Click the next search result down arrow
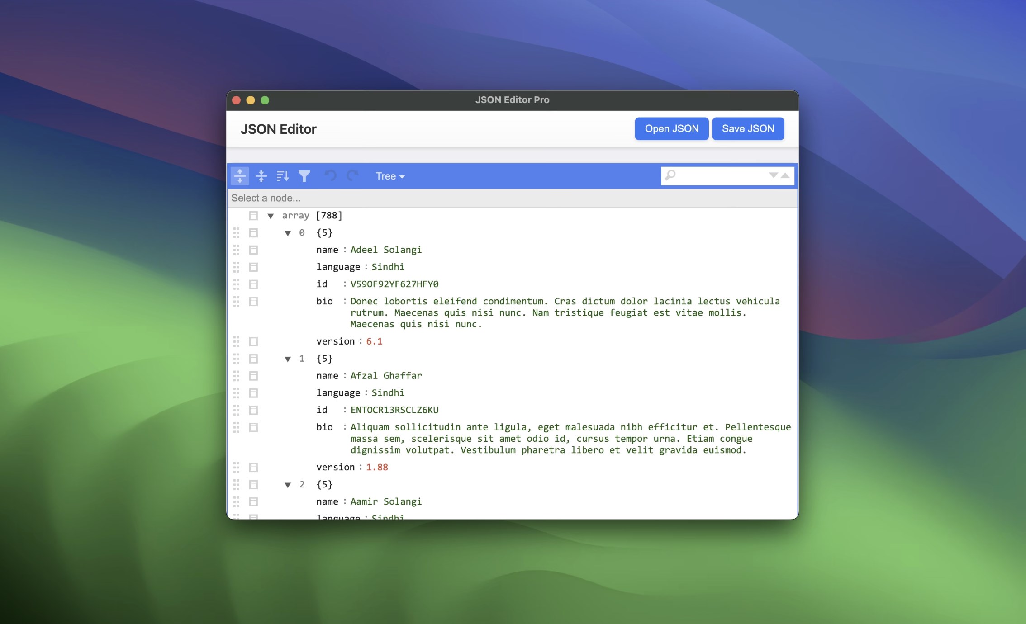The width and height of the screenshot is (1026, 624). [773, 175]
